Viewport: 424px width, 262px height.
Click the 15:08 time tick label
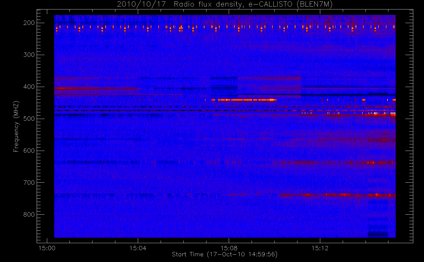[x=229, y=248]
